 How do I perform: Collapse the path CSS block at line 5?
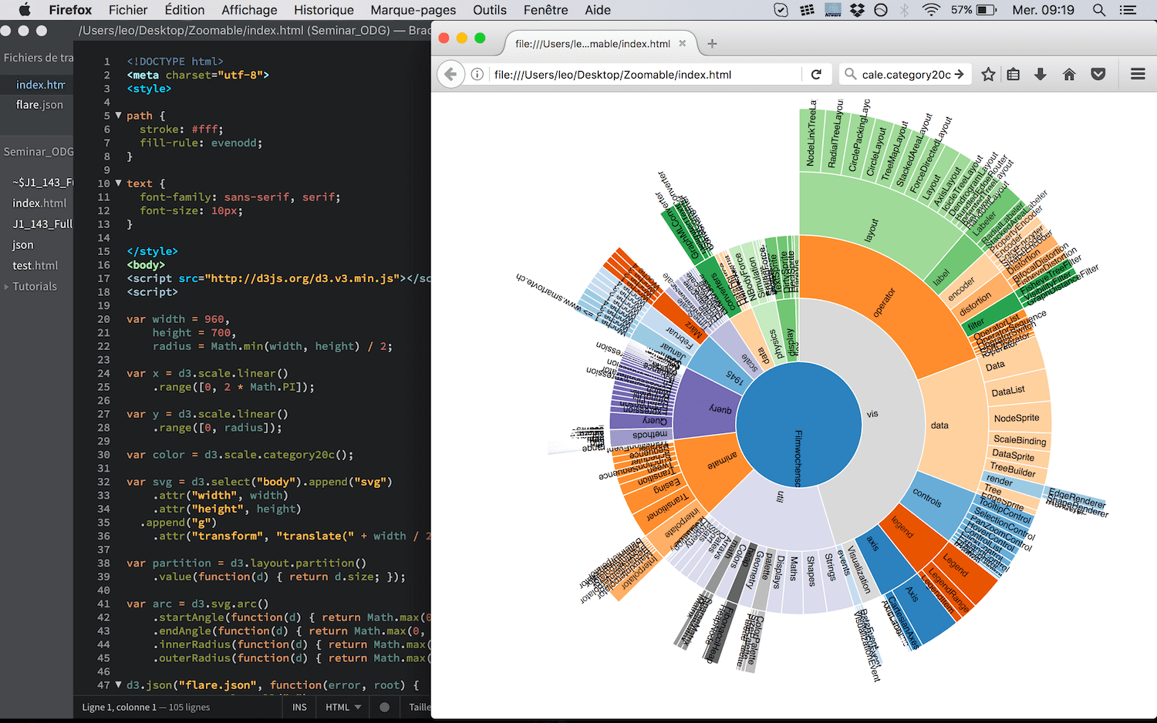click(x=118, y=116)
